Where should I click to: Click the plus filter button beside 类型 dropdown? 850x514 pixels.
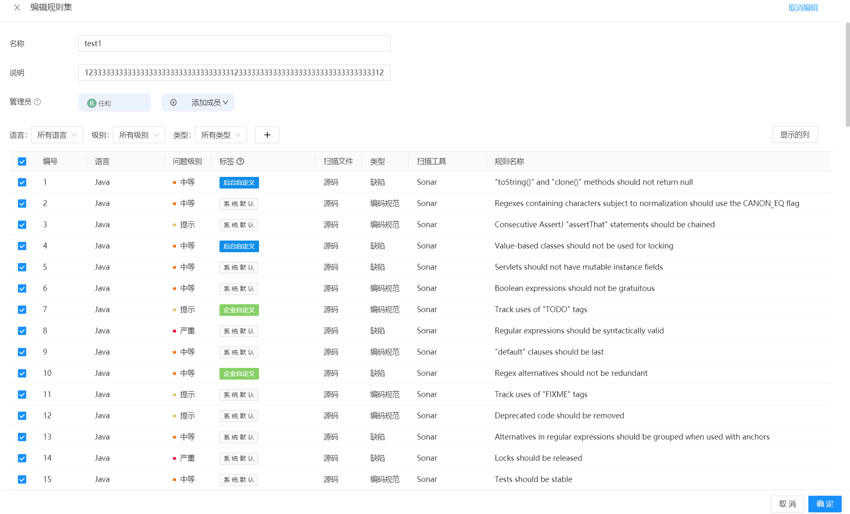267,135
